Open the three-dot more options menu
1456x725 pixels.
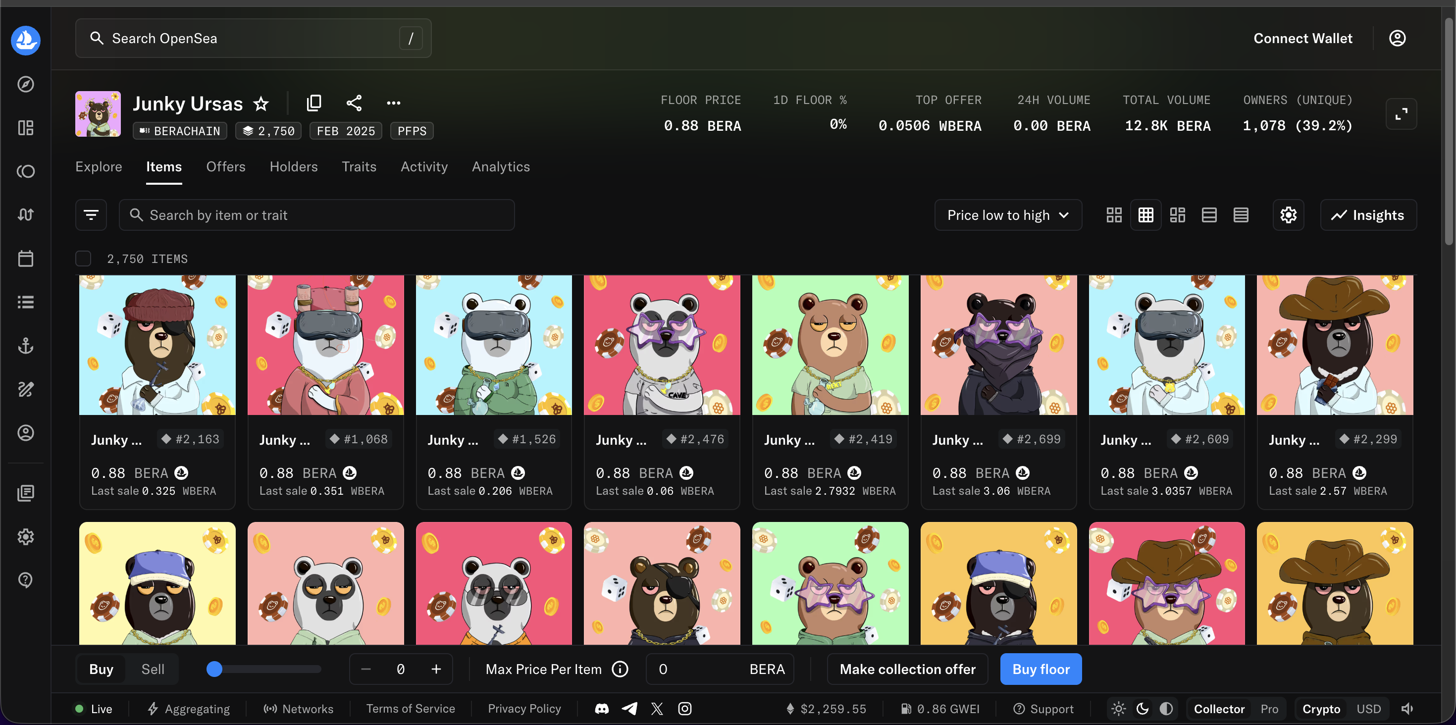tap(393, 103)
